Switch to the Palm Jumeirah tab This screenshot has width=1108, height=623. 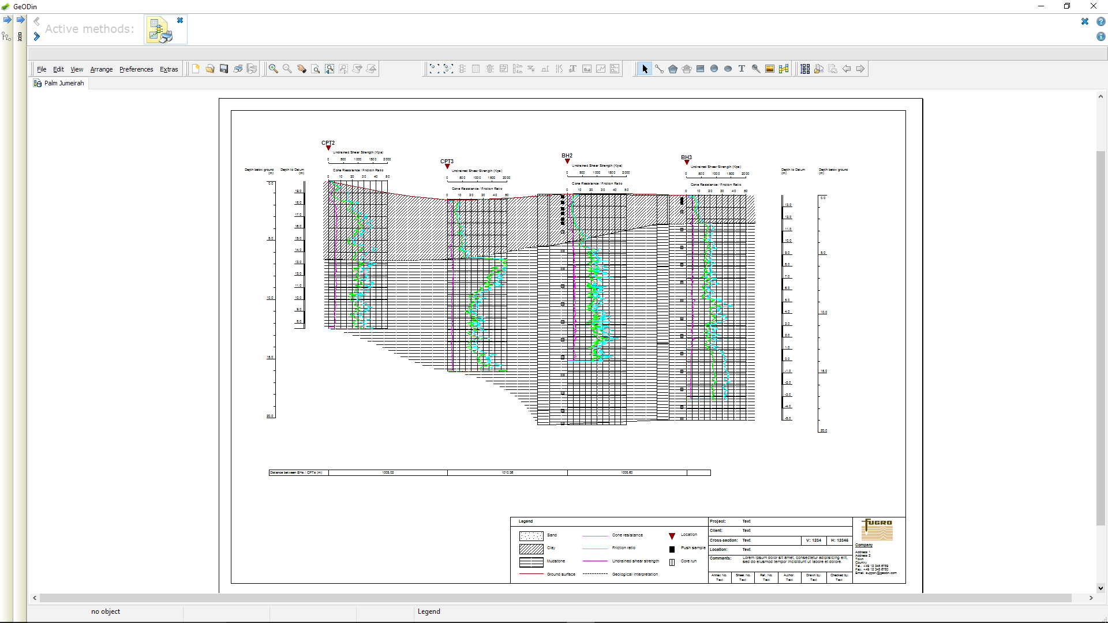(59, 83)
